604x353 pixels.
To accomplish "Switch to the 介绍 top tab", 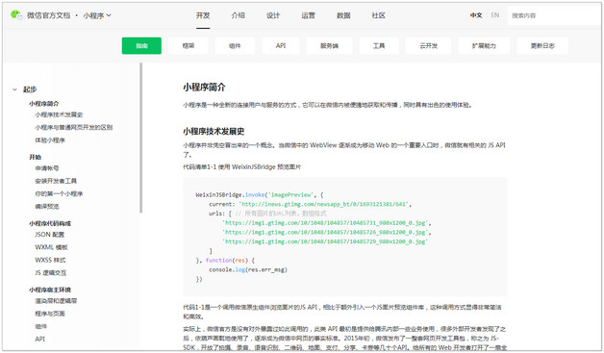I will [239, 15].
